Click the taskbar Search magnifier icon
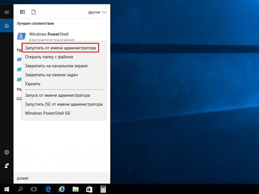Screen dimensions: 259x194 20,189
